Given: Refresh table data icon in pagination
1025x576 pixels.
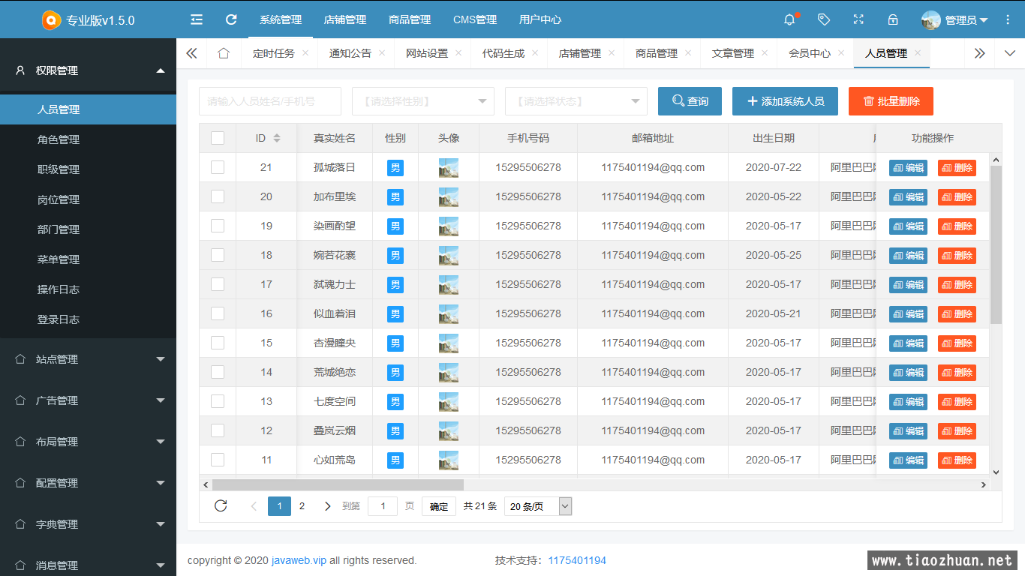Looking at the screenshot, I should pos(221,506).
